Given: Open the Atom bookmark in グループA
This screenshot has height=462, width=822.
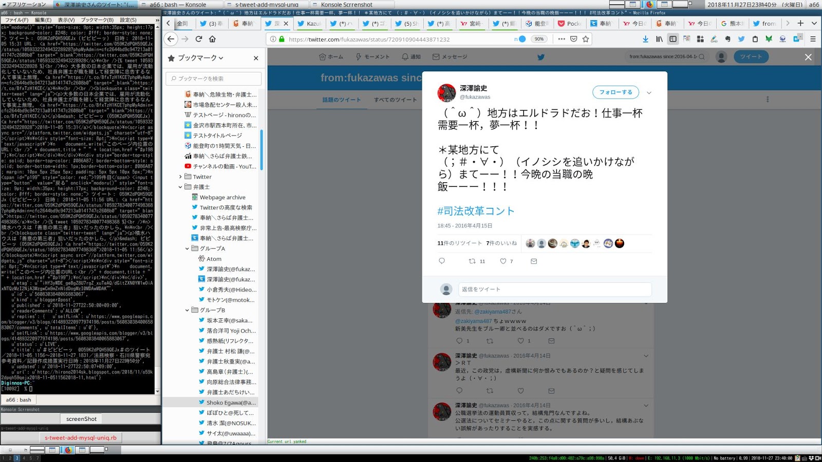Looking at the screenshot, I should (x=214, y=259).
